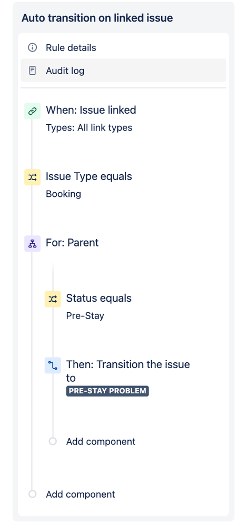Open the Status equals condition

point(99,298)
